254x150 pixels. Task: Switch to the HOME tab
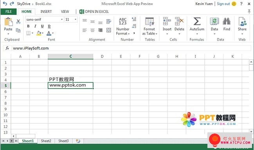coord(27,12)
